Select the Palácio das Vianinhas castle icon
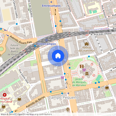 click(x=87, y=44)
